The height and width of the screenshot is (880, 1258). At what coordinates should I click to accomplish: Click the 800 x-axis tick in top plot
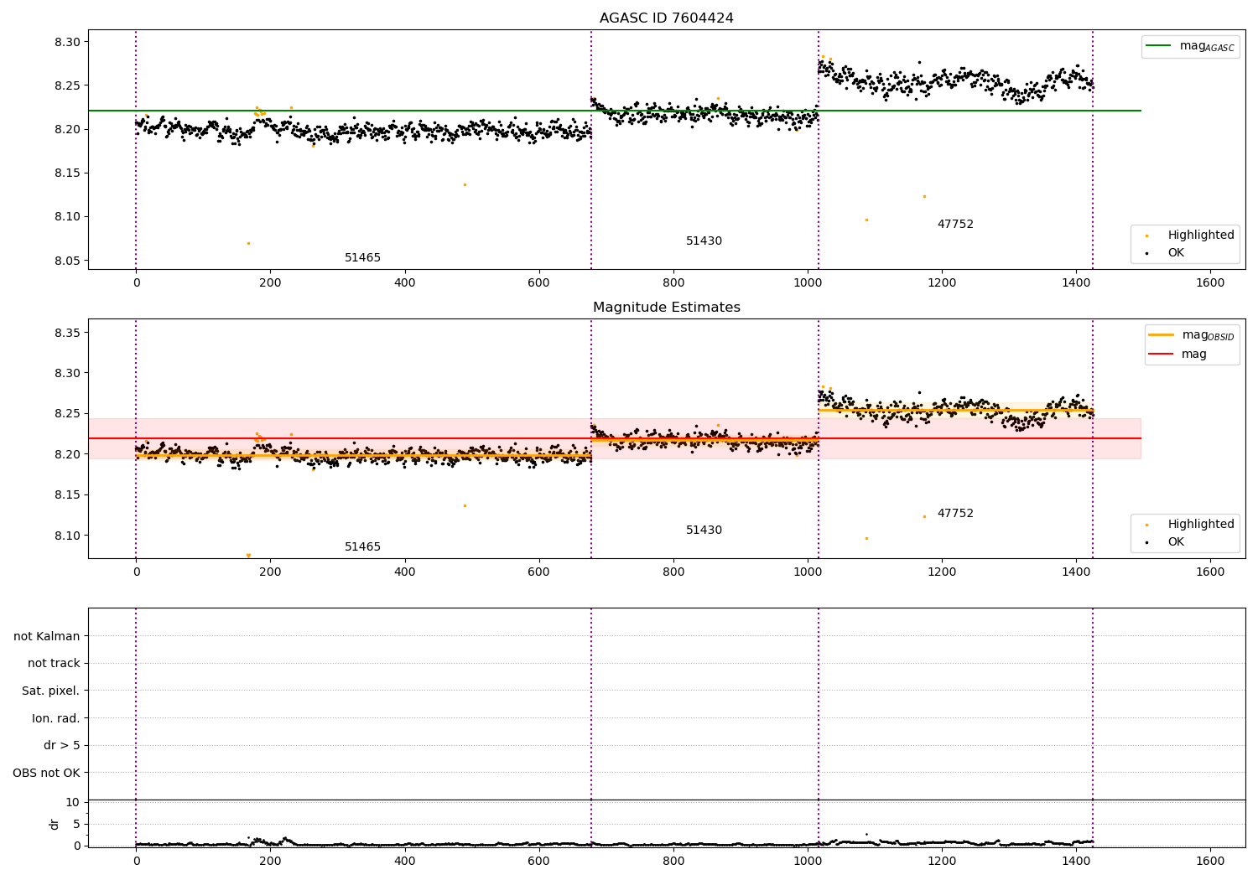tap(673, 283)
